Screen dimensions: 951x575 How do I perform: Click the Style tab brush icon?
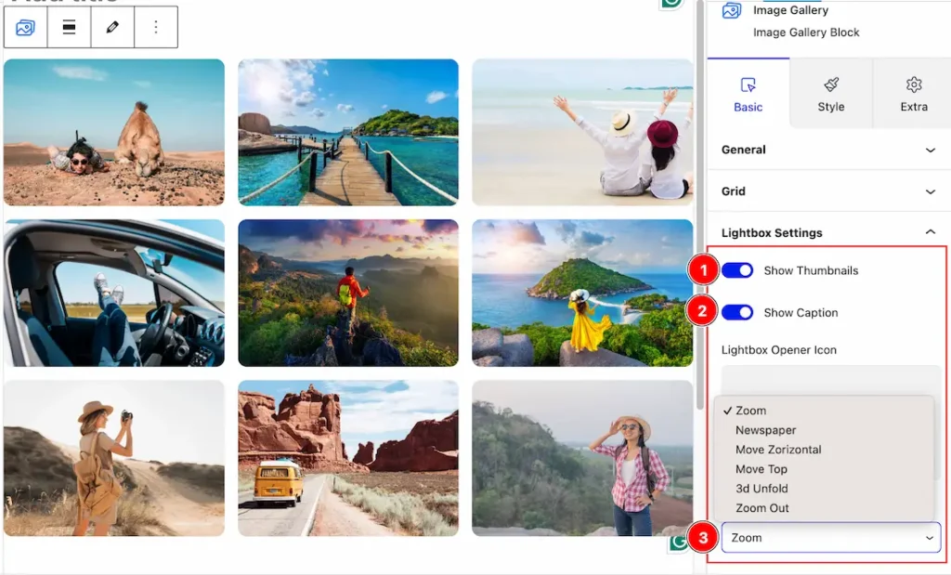point(831,85)
